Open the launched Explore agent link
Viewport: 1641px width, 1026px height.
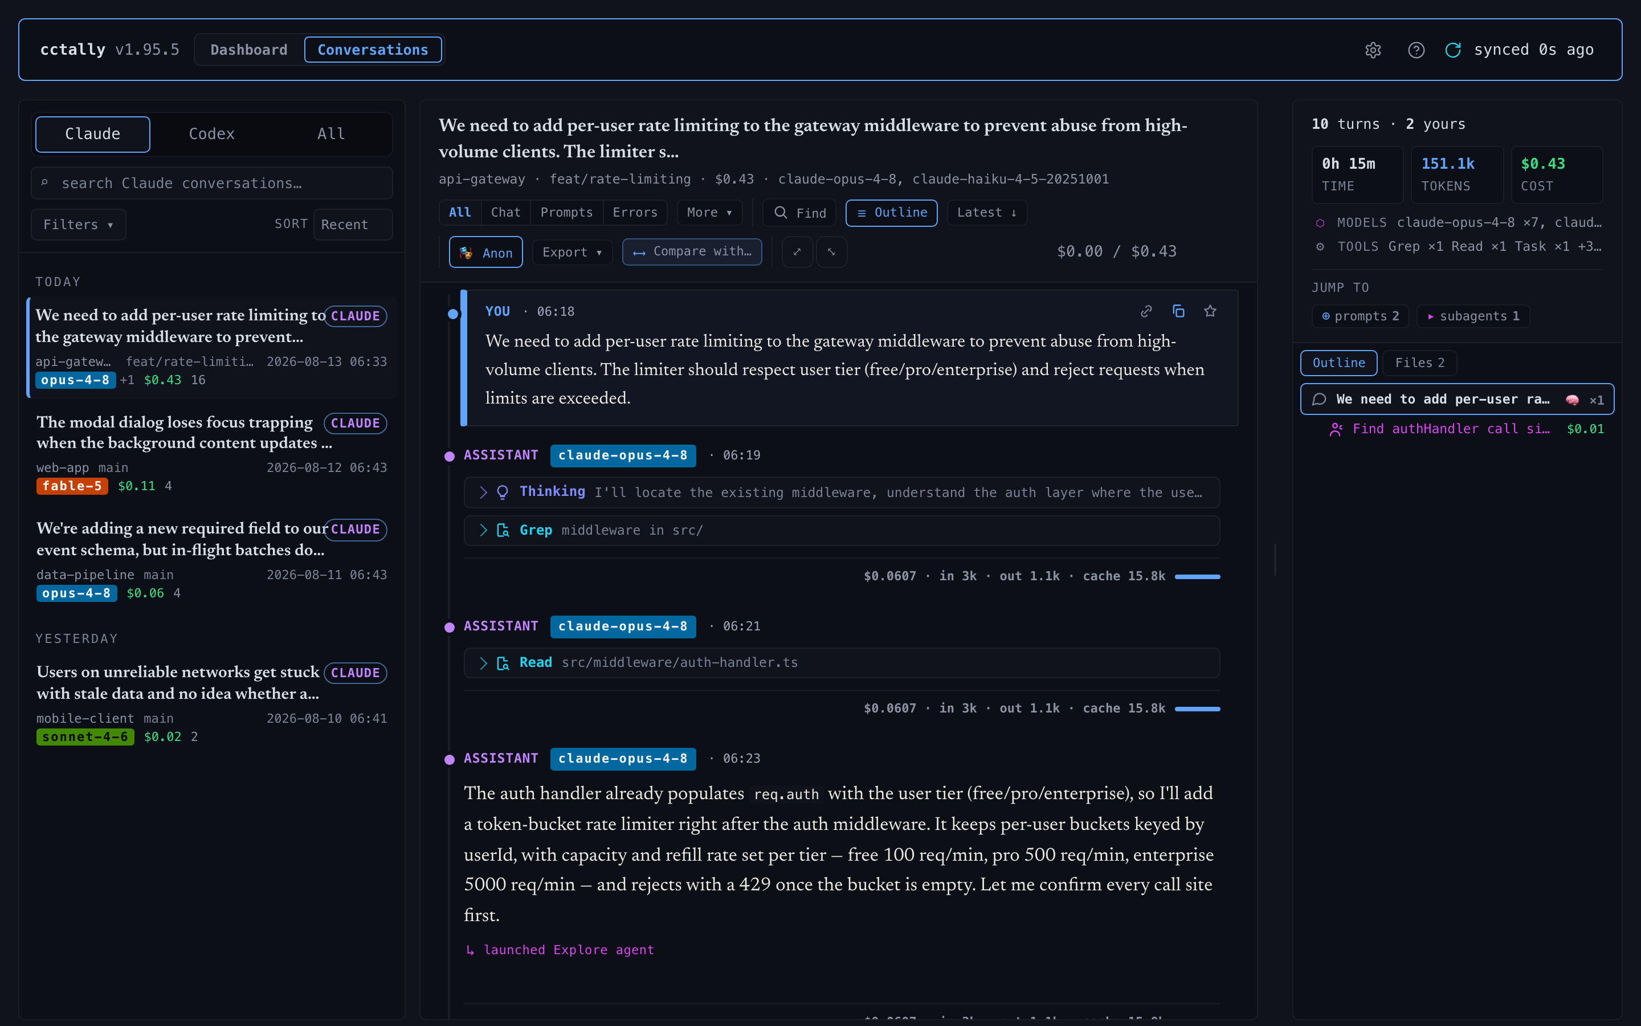[561, 950]
